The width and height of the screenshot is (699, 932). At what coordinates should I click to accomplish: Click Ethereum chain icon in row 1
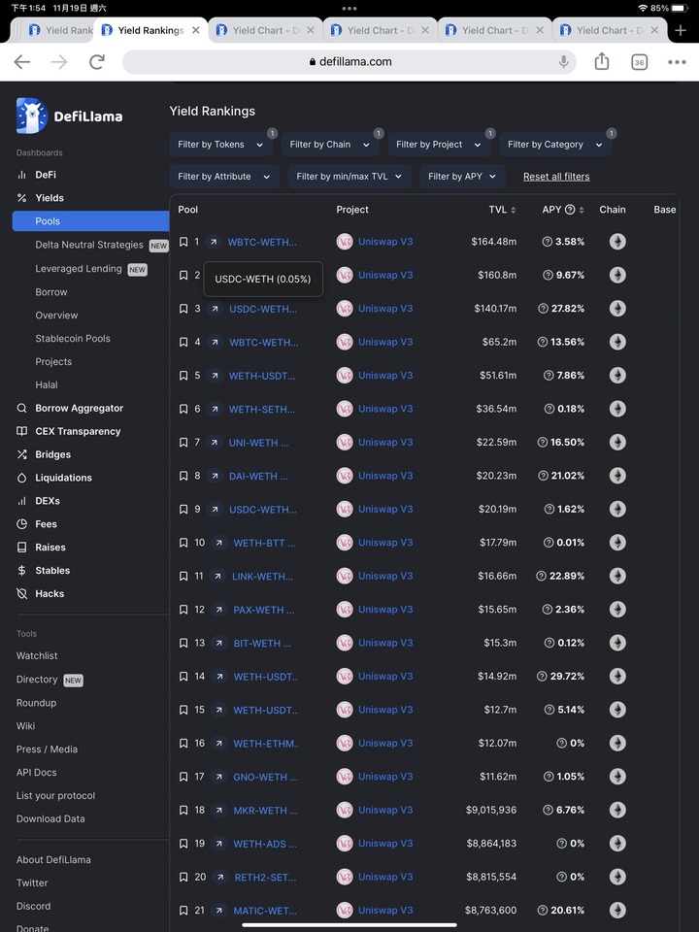(x=617, y=242)
